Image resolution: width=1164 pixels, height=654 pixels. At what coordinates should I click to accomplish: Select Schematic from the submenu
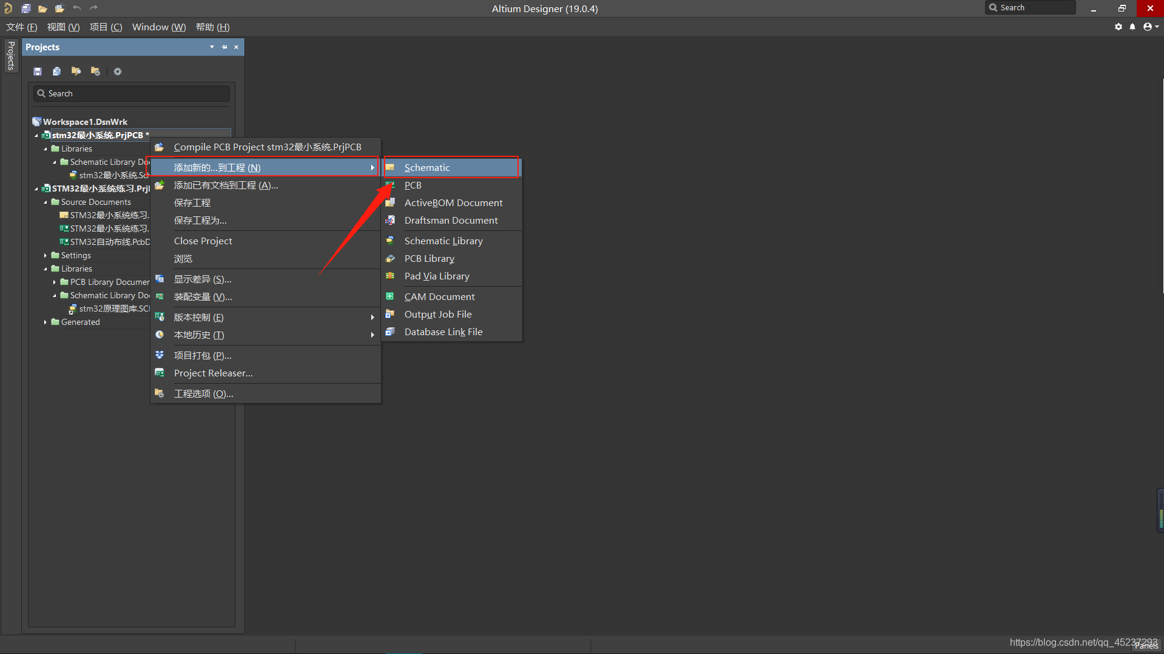427,168
